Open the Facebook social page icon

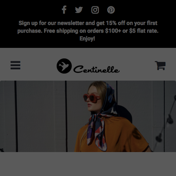pos(64,10)
